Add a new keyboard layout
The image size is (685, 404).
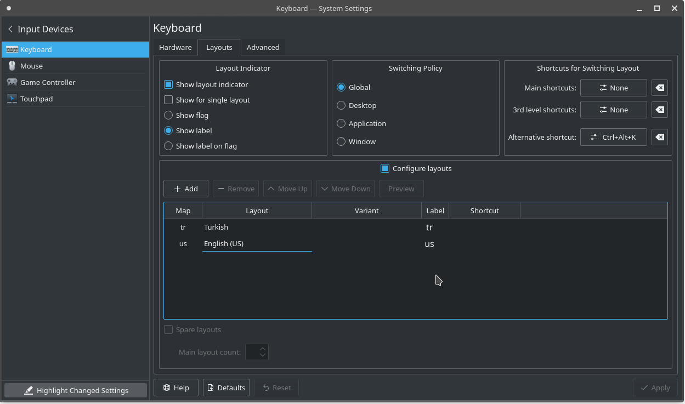[x=185, y=188]
